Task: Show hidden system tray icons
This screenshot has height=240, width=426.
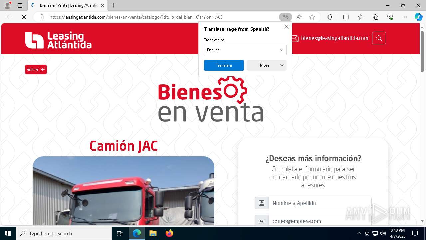Action: coord(359,233)
